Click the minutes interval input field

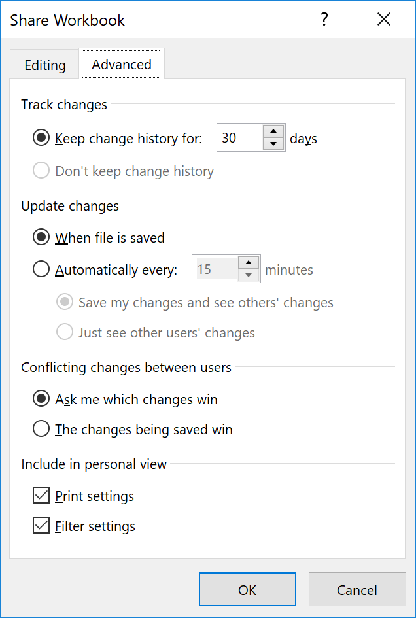[215, 269]
